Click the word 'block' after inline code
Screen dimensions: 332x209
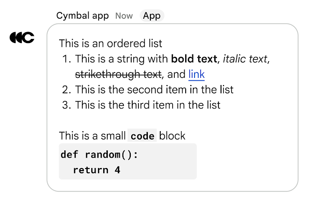172,136
